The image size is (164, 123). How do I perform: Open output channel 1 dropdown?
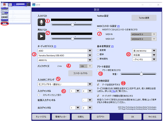click(x=75, y=108)
